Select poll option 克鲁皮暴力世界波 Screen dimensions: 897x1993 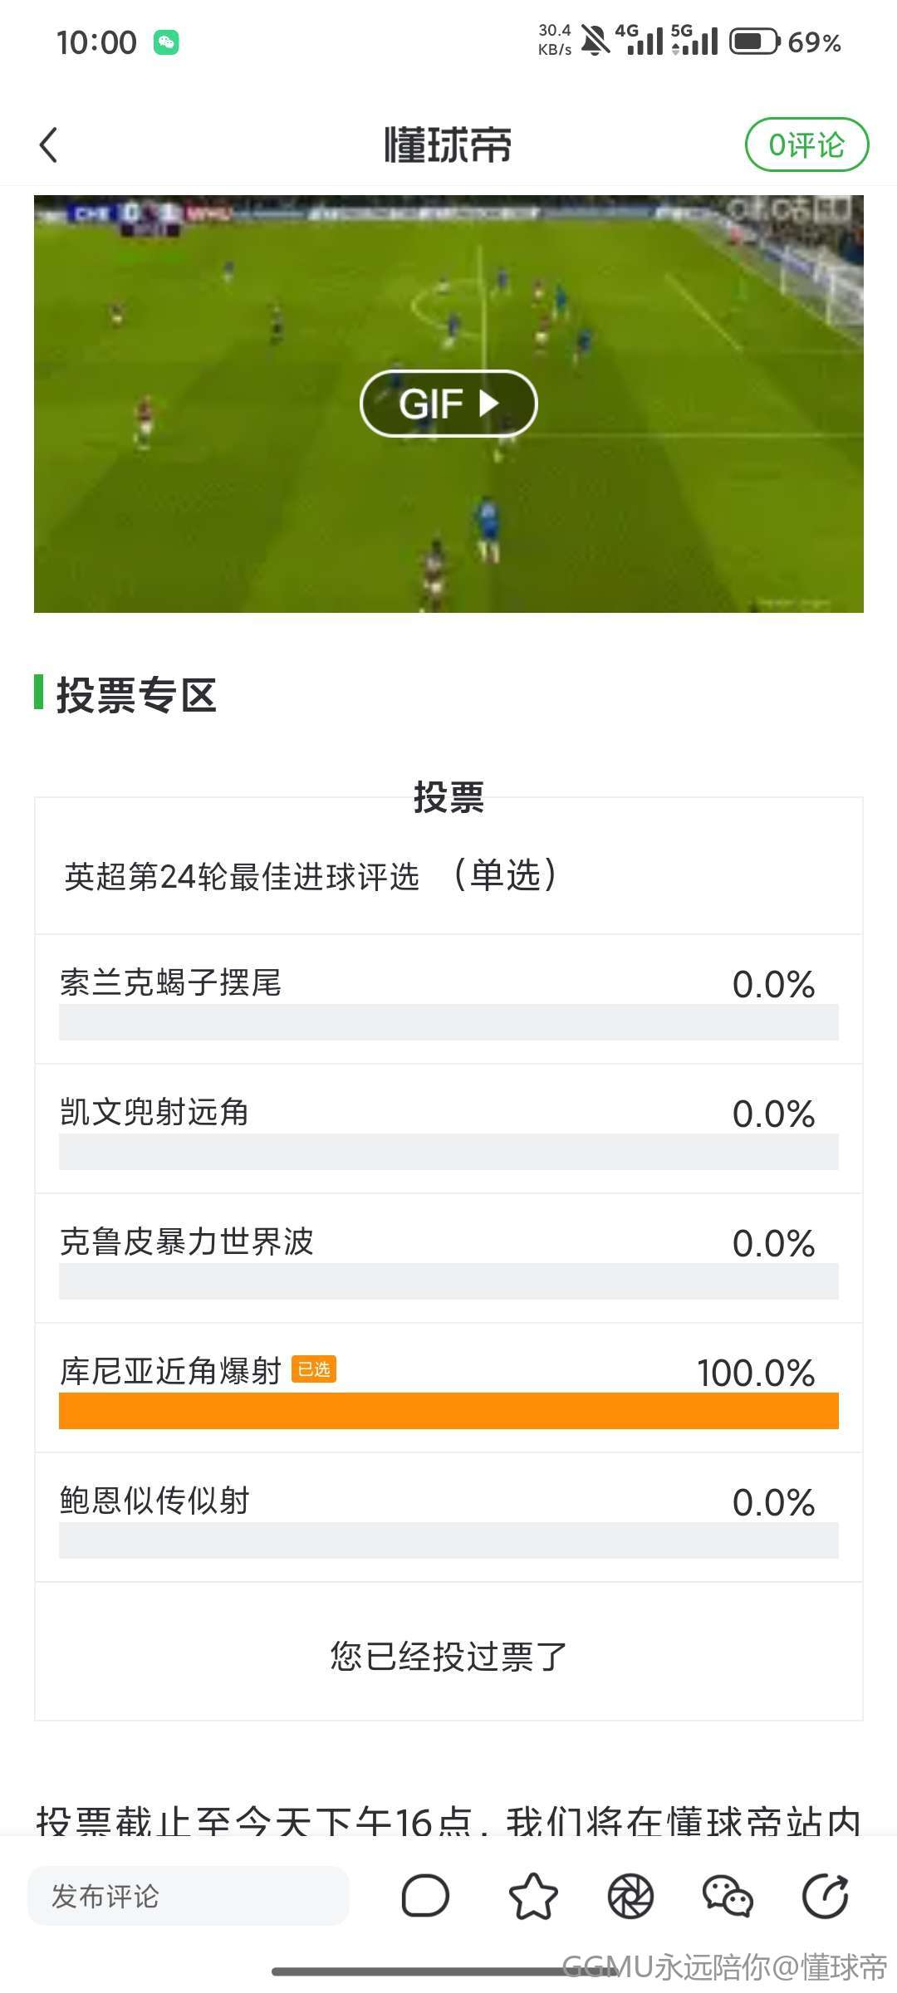click(x=448, y=1260)
